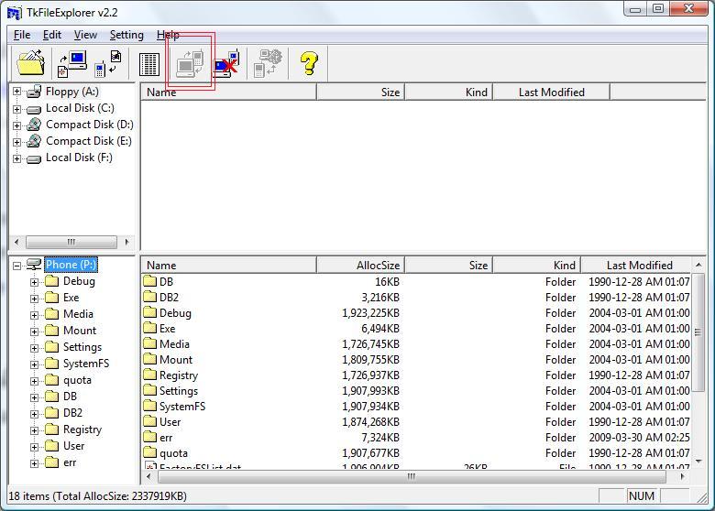This screenshot has height=511, width=715.
Task: Select the User folder in phone tree
Action: (74, 446)
